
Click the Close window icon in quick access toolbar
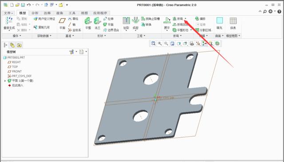pos(61,5)
